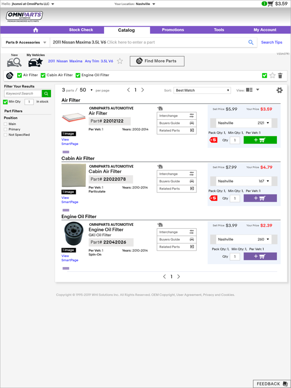Expand the Engine Oil Filter row handle bar

pos(66,268)
